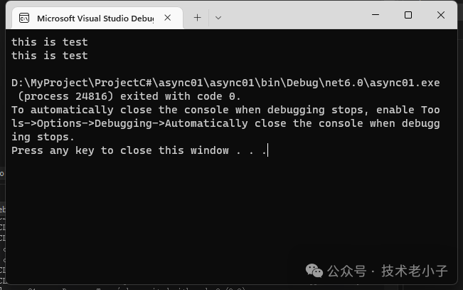
Task: Expand the new tab profile dropdown chevron
Action: 218,17
